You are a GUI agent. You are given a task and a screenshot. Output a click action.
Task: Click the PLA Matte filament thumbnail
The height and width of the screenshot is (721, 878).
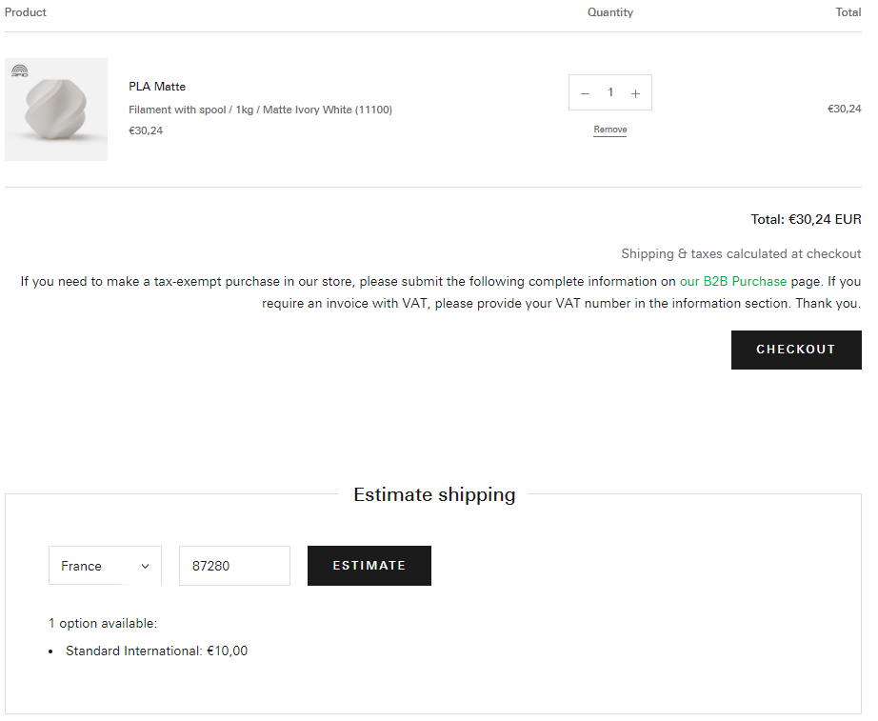[56, 110]
